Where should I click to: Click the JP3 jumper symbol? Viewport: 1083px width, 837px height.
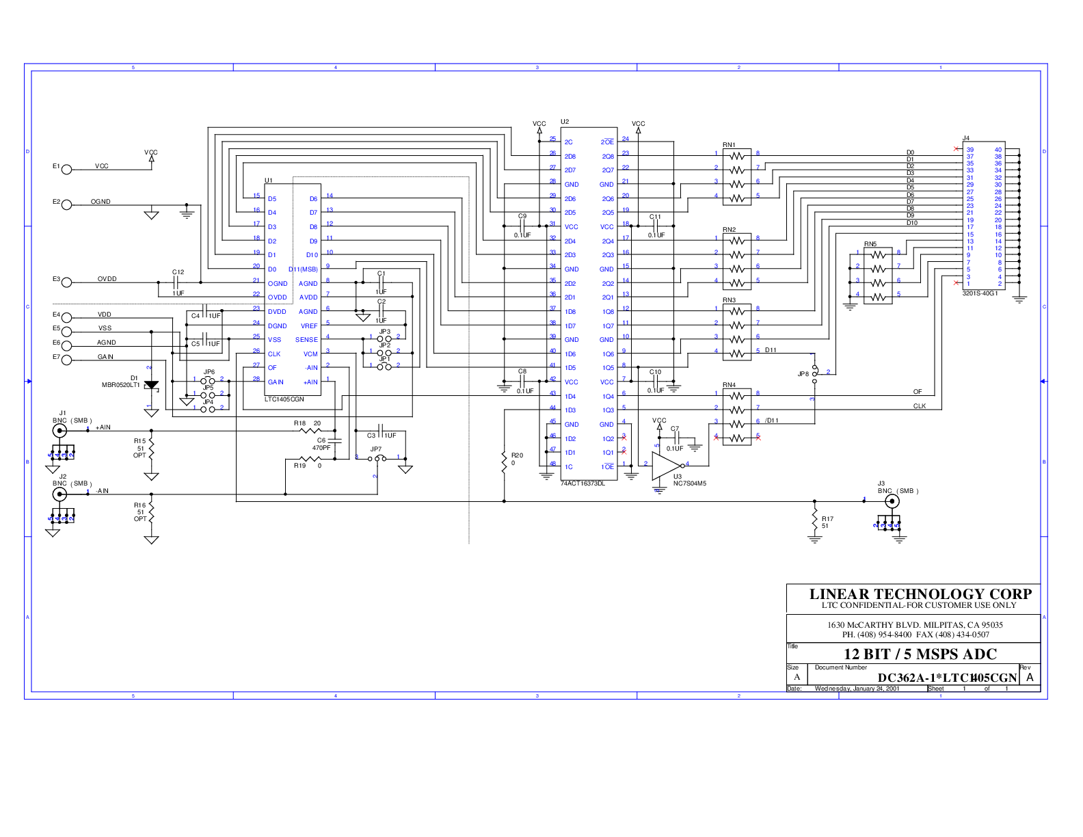tap(385, 338)
